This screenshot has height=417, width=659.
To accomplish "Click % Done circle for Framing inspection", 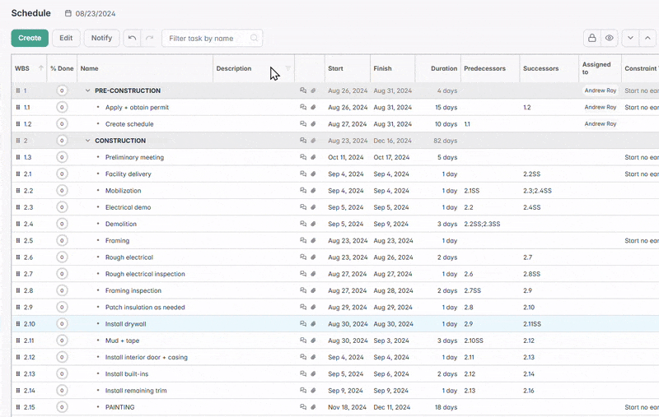I will [x=62, y=290].
